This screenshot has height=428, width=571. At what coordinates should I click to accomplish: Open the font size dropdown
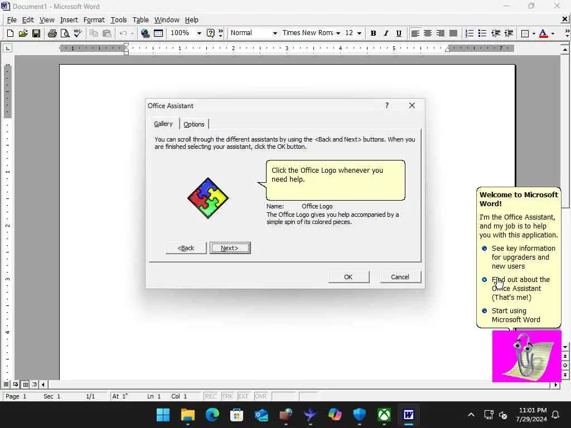pyautogui.click(x=359, y=33)
